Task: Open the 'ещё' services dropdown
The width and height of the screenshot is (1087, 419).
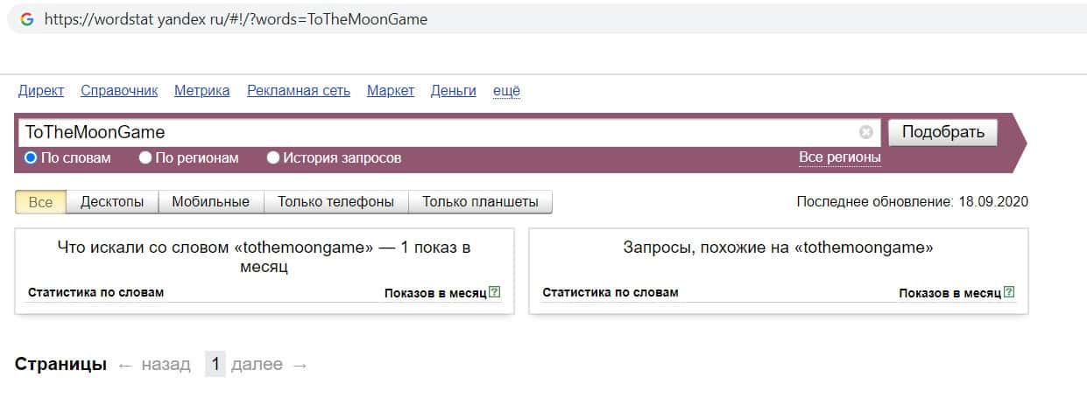Action: tap(506, 91)
